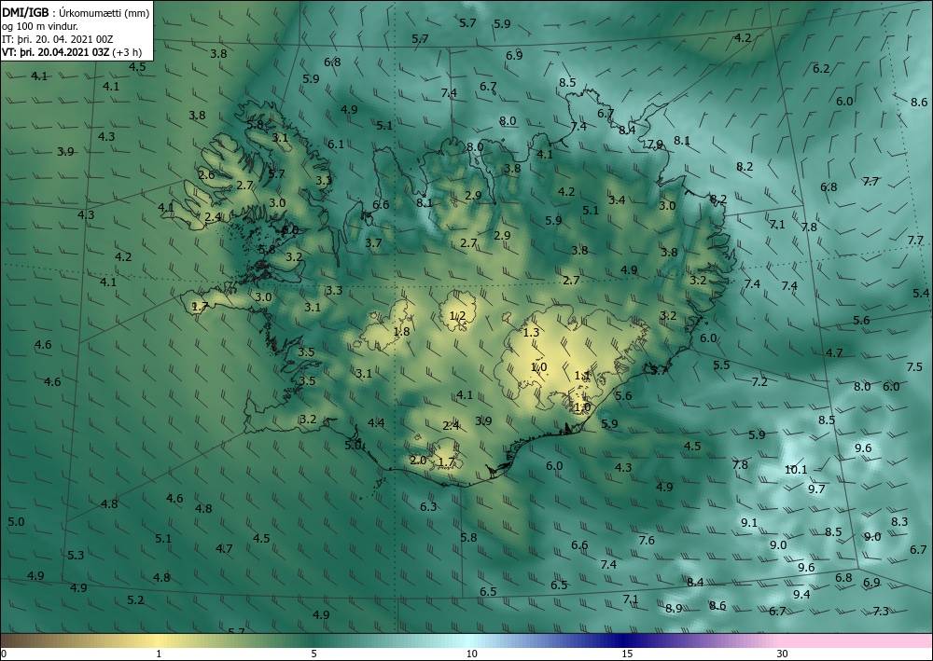Click the 7.5 value near the right edge

914,368
